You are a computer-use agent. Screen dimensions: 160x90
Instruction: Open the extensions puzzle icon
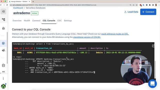click(x=150, y=5)
